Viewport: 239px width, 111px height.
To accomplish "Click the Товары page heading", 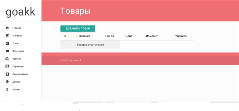I will point(76,11).
